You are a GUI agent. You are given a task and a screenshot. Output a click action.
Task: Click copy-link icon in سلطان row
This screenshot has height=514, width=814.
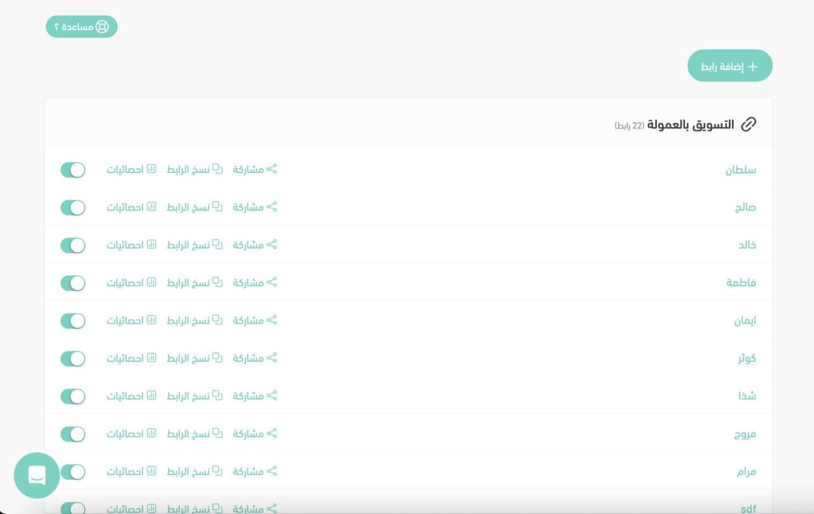217,169
